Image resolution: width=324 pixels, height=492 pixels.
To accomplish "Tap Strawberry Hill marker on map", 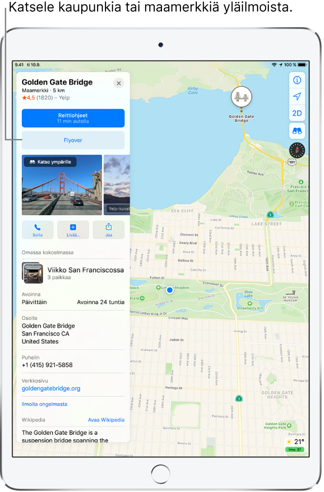I will coord(250,304).
